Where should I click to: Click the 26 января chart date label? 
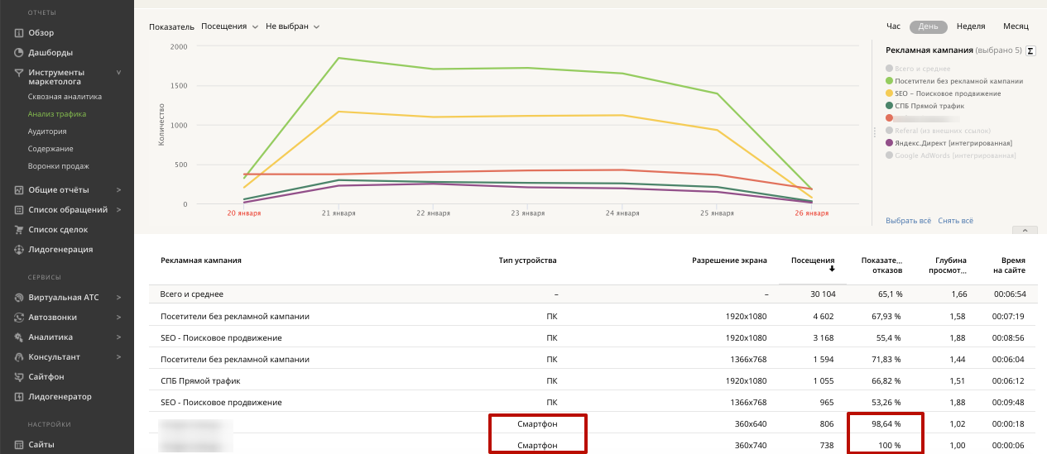[811, 213]
